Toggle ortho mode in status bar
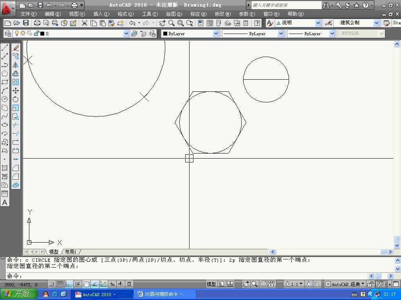The height and width of the screenshot is (300, 401). click(x=69, y=284)
